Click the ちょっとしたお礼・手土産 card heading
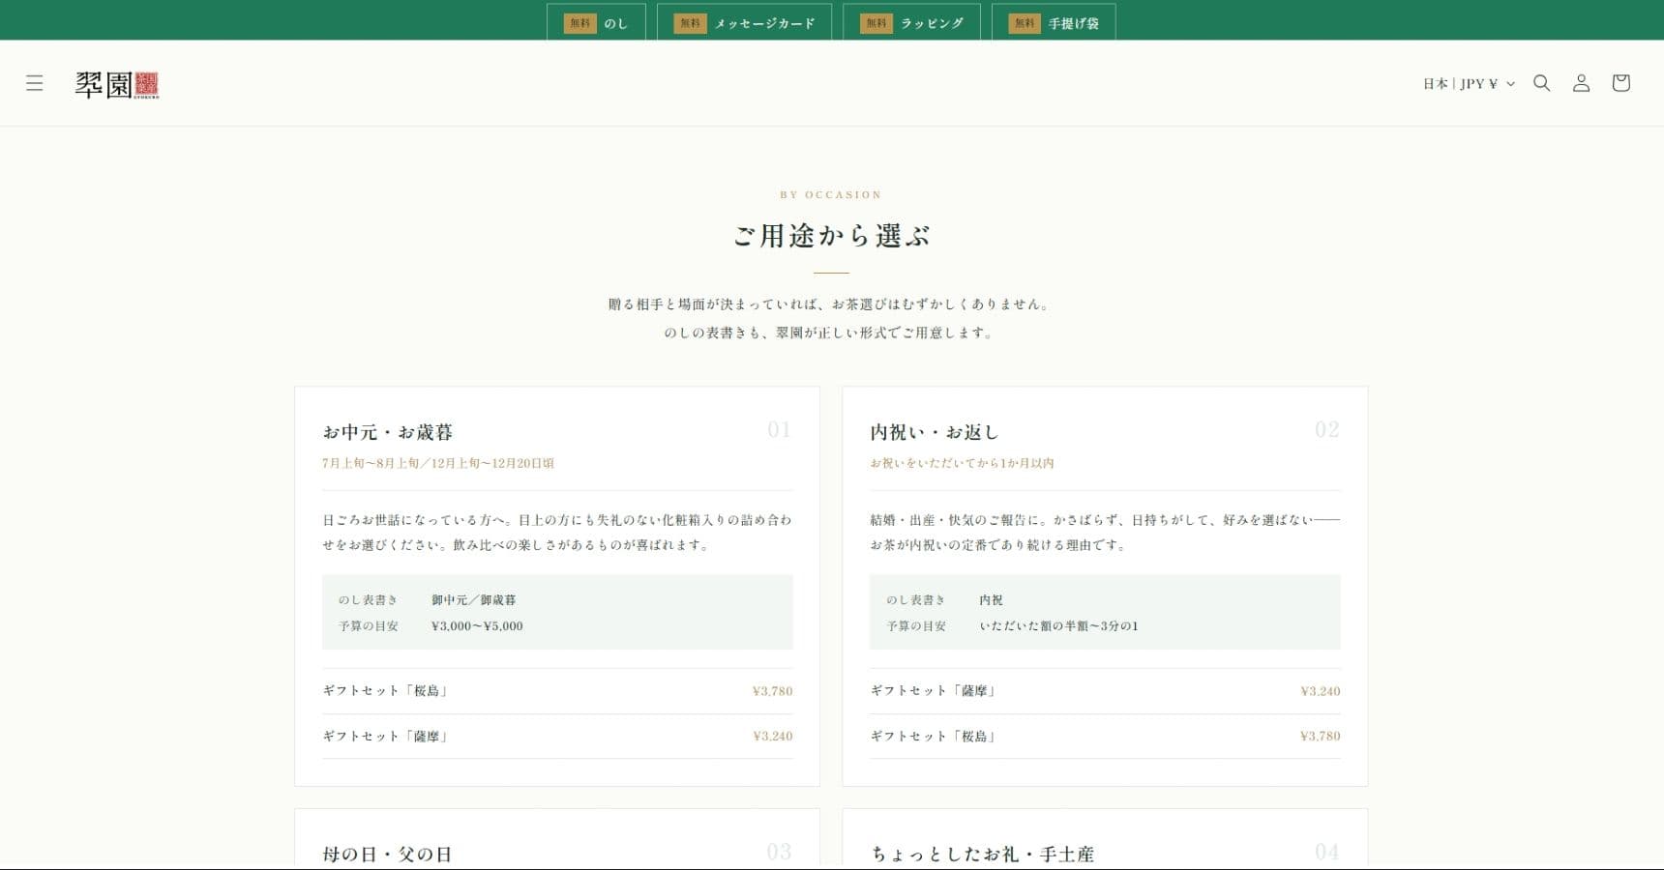 coord(983,855)
